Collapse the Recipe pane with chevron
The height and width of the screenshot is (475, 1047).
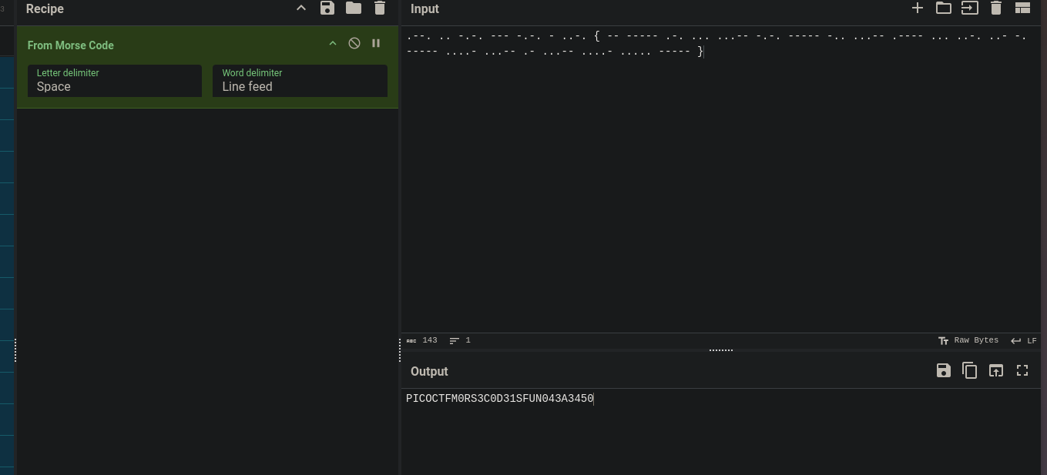[x=301, y=8]
